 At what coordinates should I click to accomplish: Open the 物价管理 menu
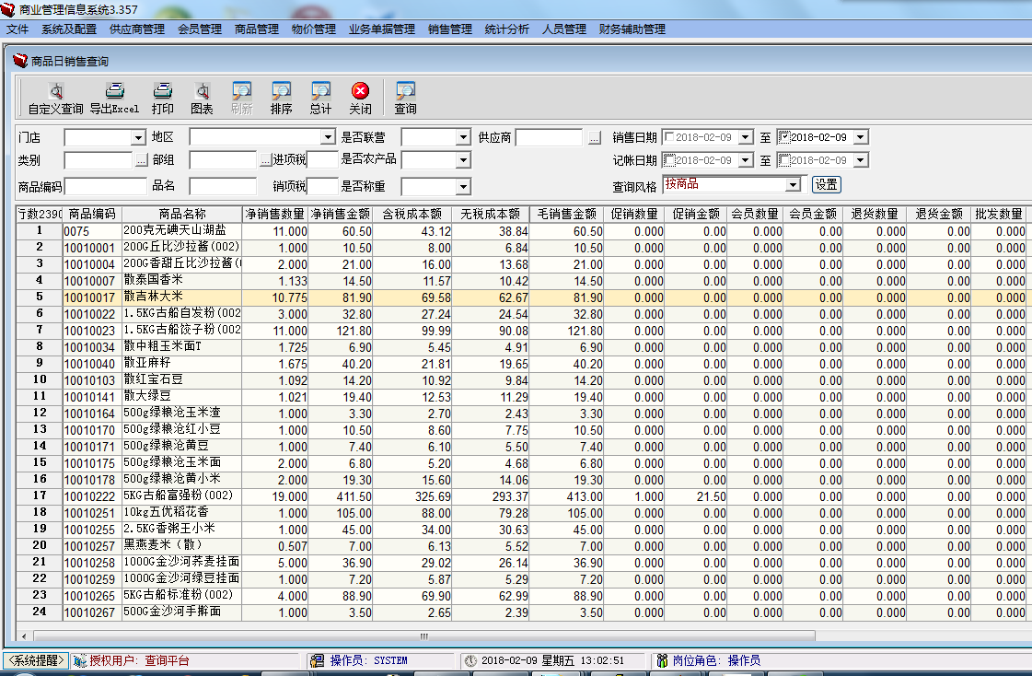point(314,29)
